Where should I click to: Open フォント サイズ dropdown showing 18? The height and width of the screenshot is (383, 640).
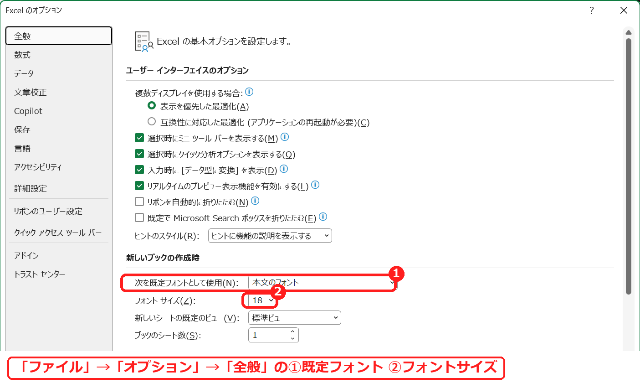click(263, 300)
